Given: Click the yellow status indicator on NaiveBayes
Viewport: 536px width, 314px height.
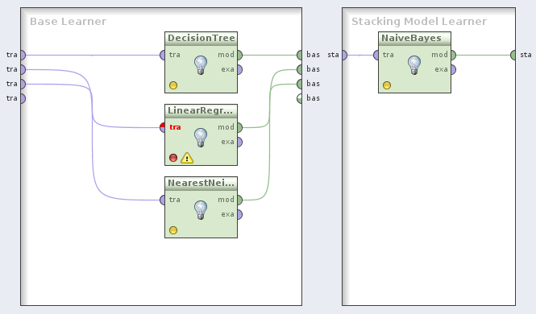Looking at the screenshot, I should point(387,85).
